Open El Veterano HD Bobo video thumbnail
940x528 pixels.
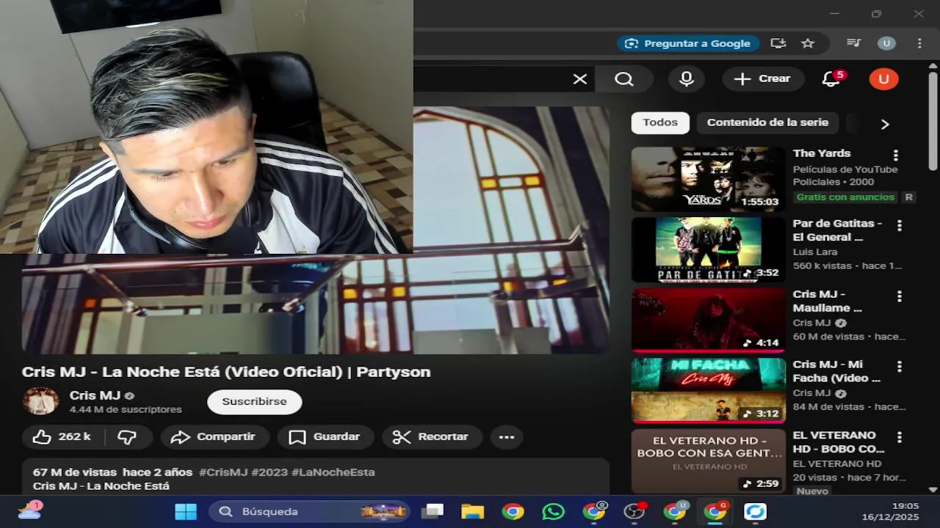pyautogui.click(x=708, y=461)
